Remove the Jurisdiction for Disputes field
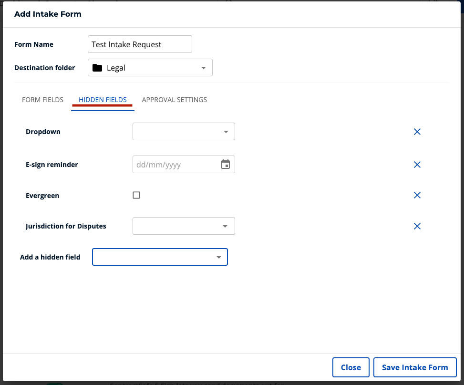Viewport: 464px width, 385px height. (x=417, y=226)
